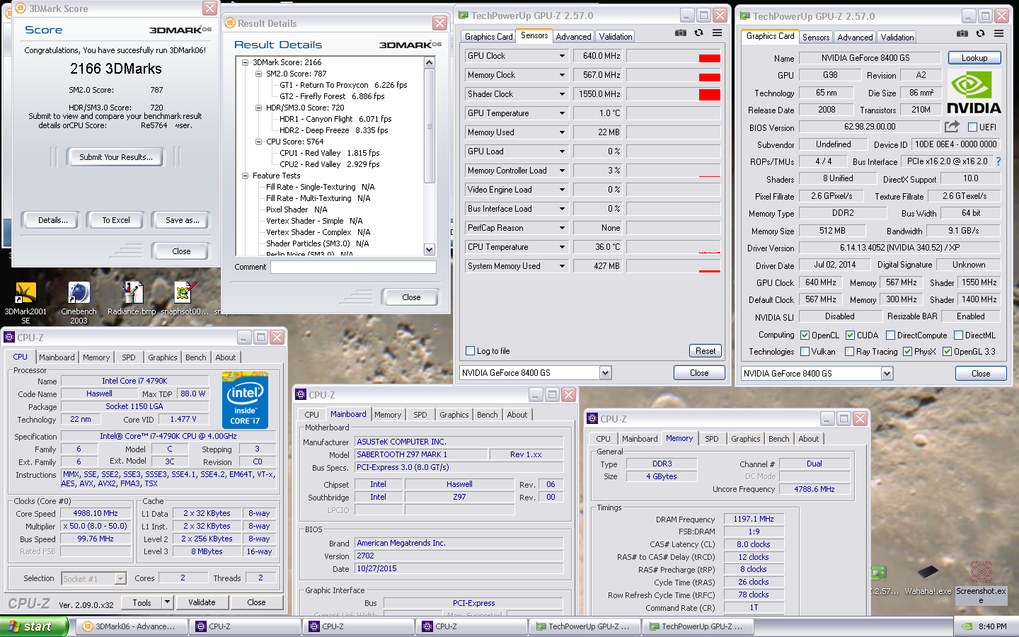Open the Tools dropdown arrow in CPU-Z
The height and width of the screenshot is (637, 1019).
pos(167,602)
